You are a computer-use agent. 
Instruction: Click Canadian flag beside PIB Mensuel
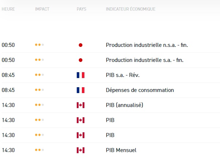coord(80,150)
